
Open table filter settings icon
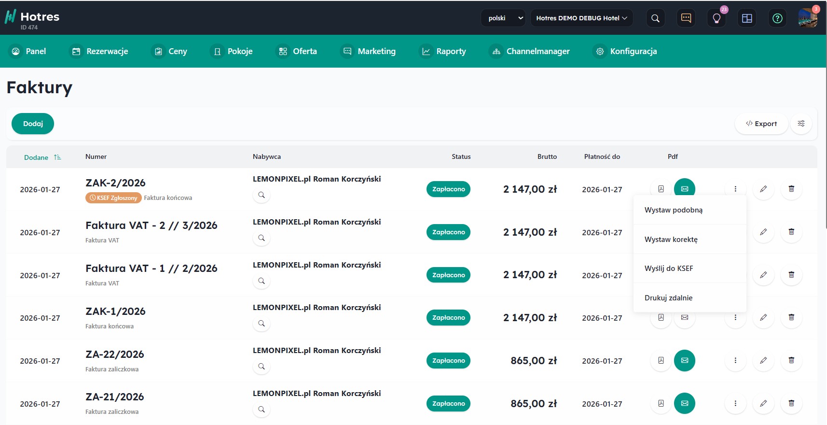click(801, 124)
